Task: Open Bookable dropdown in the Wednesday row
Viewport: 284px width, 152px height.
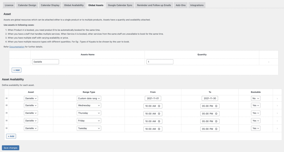Action: pyautogui.click(x=255, y=105)
